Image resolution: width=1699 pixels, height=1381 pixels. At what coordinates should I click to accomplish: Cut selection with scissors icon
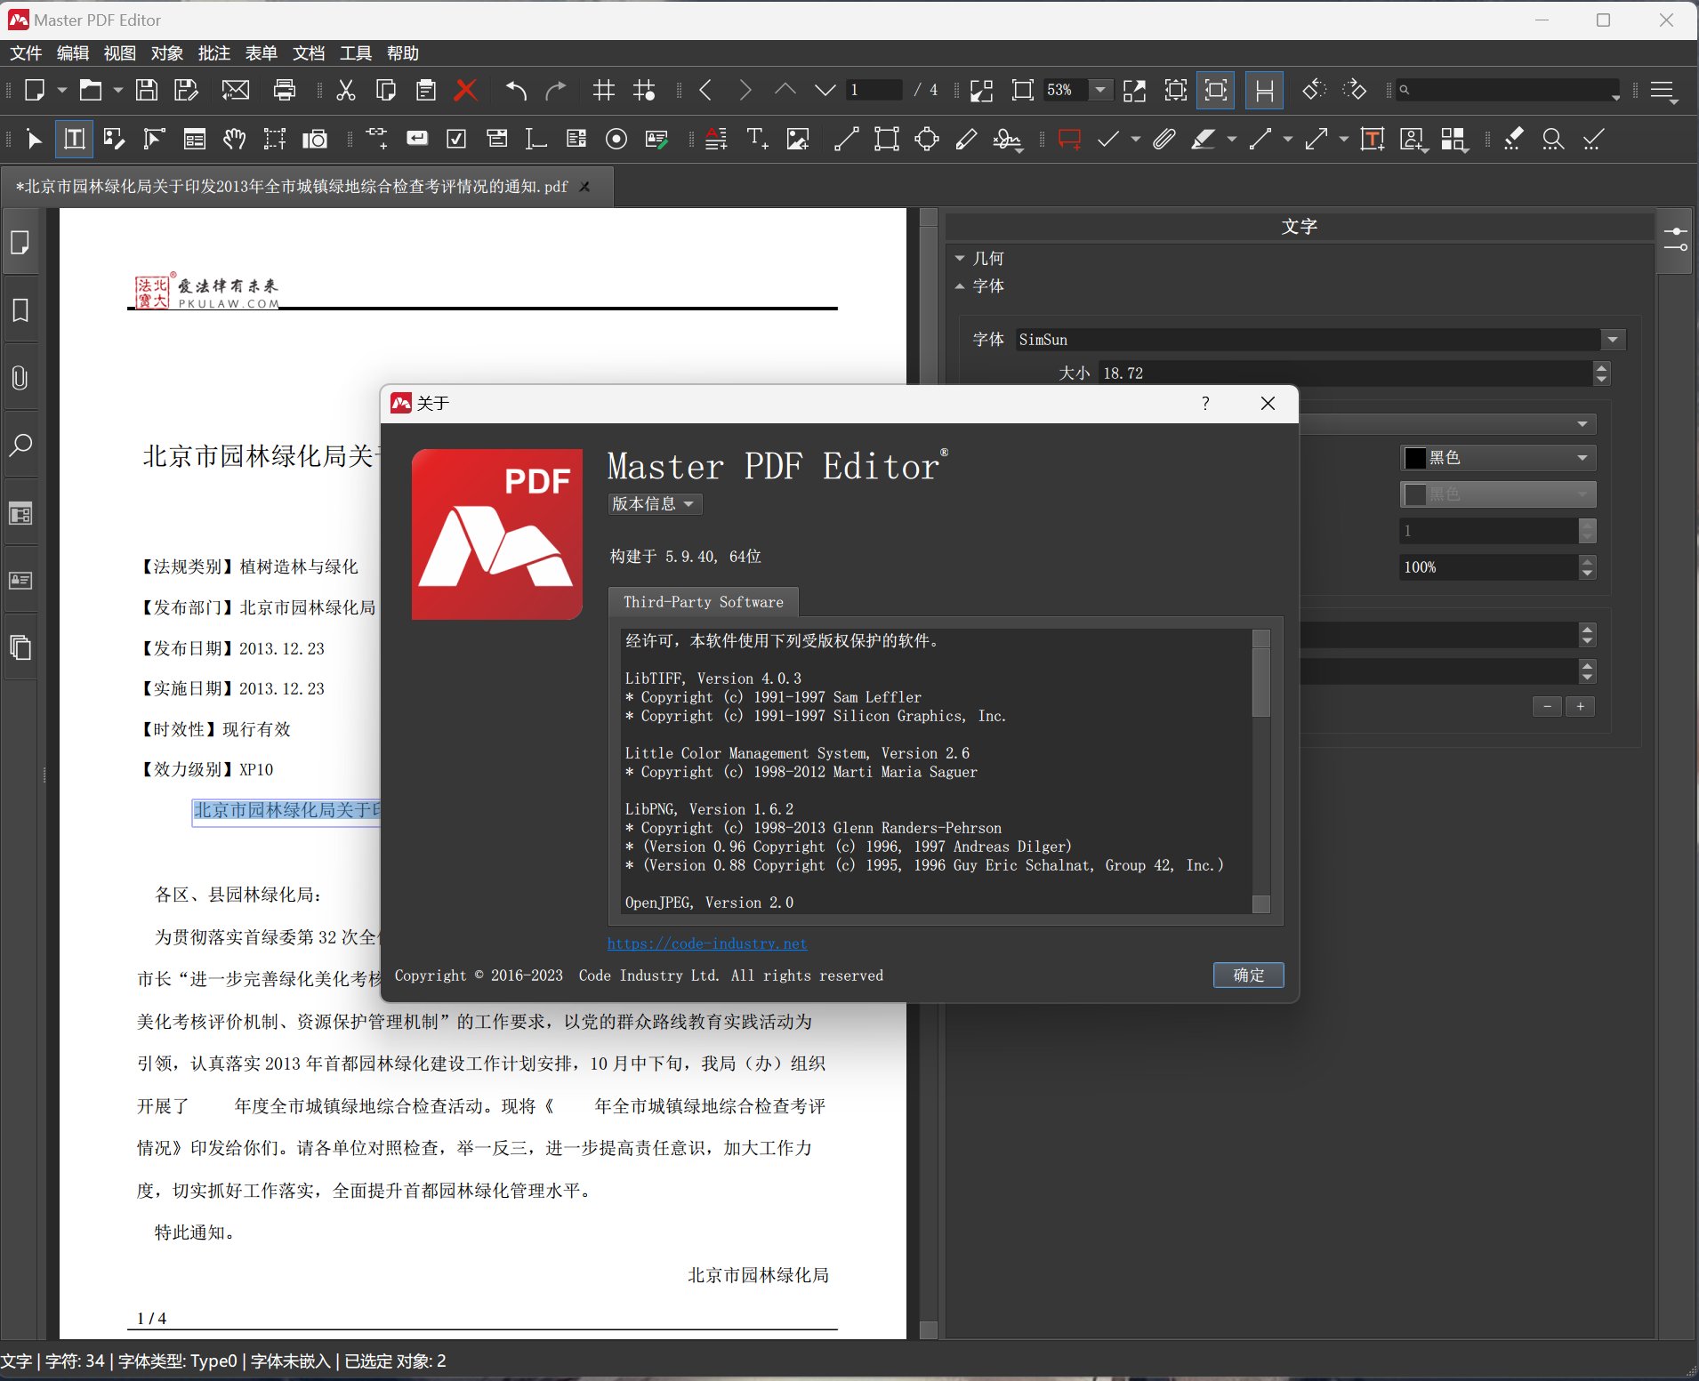346,90
